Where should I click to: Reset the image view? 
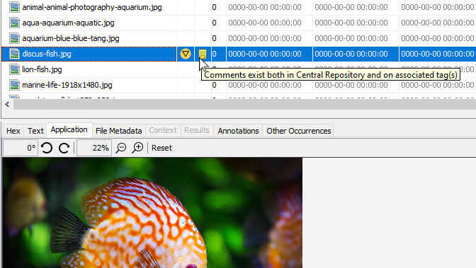click(161, 148)
